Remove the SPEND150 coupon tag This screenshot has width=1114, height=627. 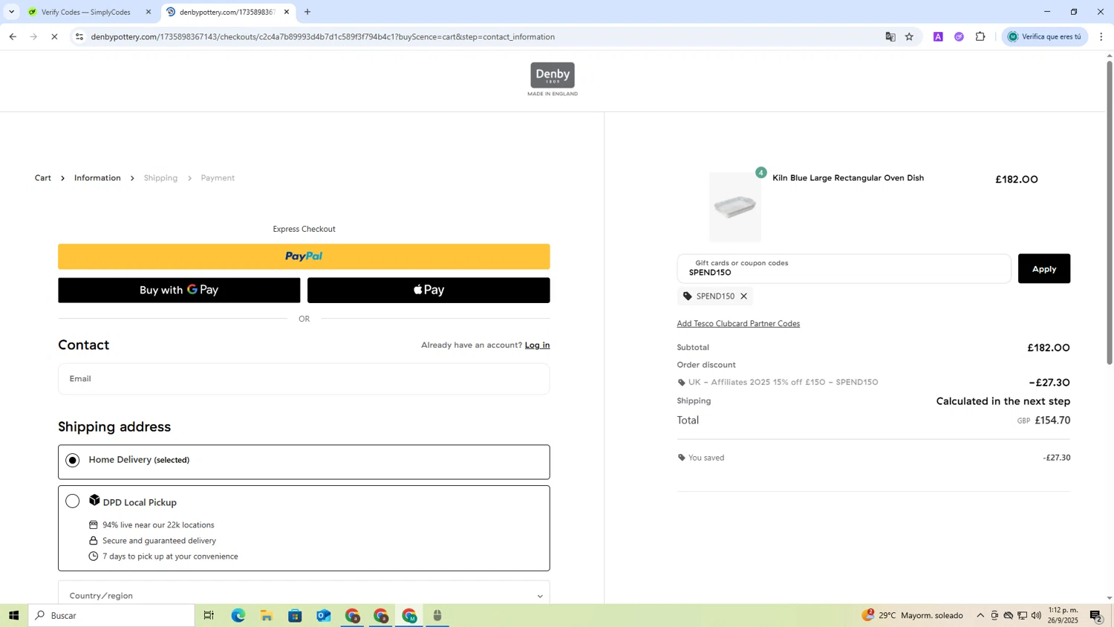point(743,296)
